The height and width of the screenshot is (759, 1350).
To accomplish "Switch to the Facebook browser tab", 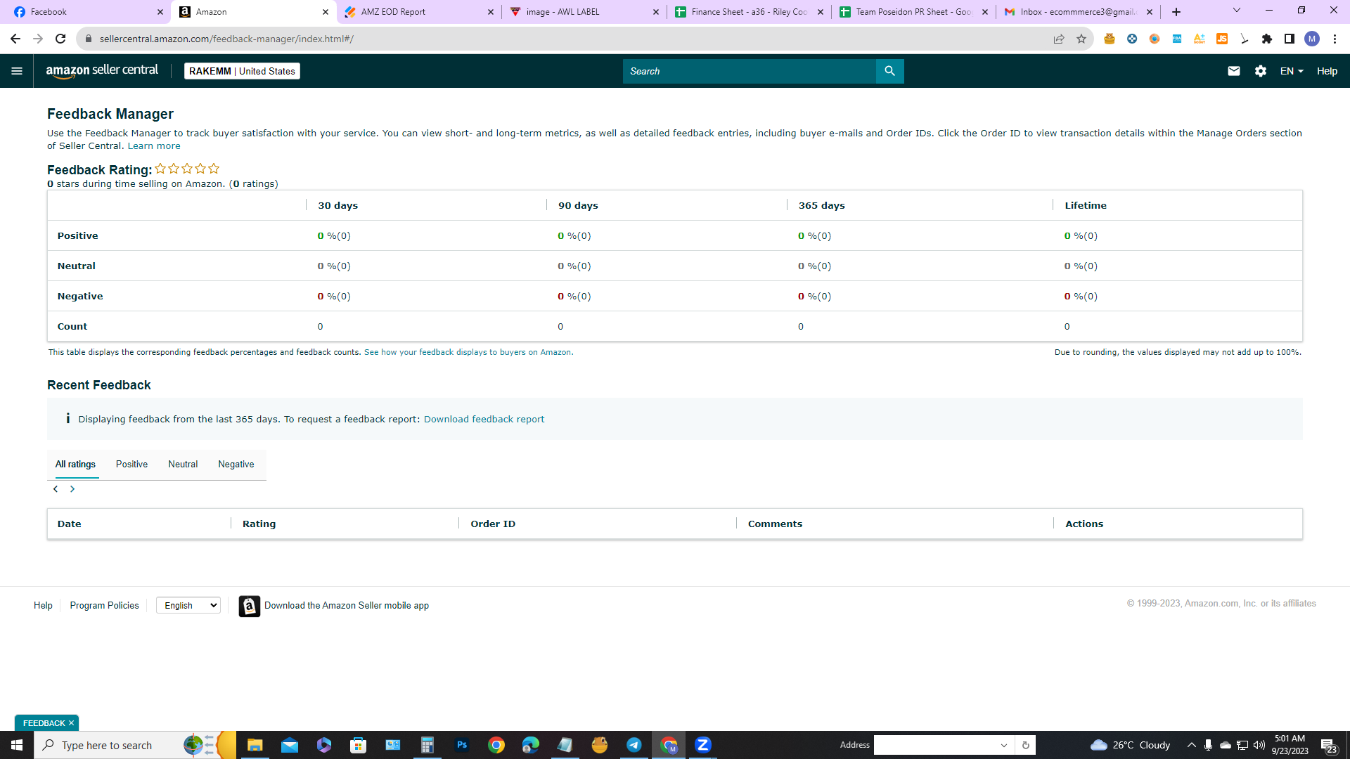I will pos(88,12).
